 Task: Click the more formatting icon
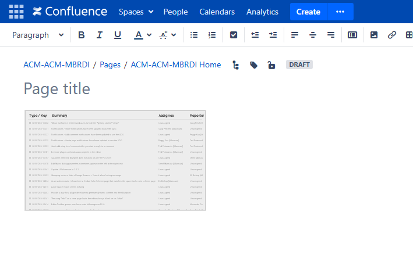coord(164,35)
